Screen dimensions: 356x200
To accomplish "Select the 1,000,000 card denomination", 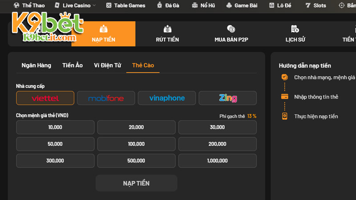I will (218, 161).
